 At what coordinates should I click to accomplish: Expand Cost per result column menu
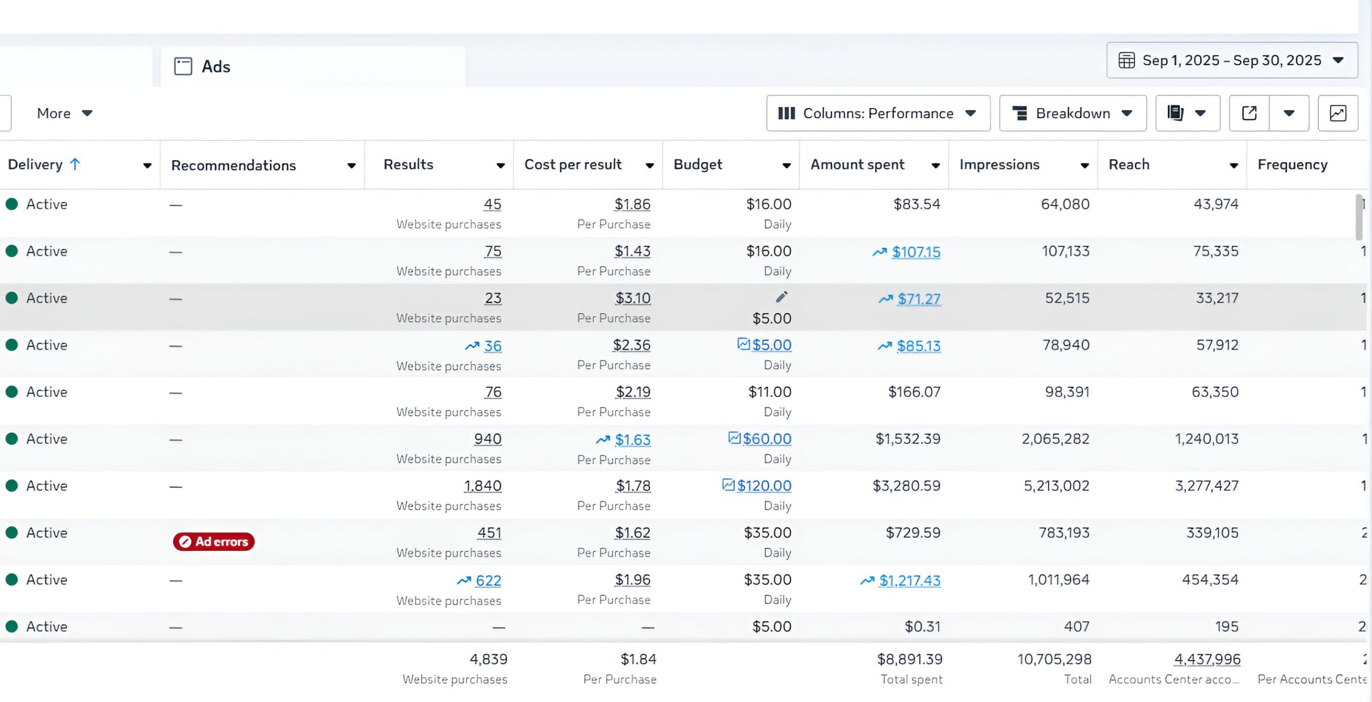click(x=650, y=165)
